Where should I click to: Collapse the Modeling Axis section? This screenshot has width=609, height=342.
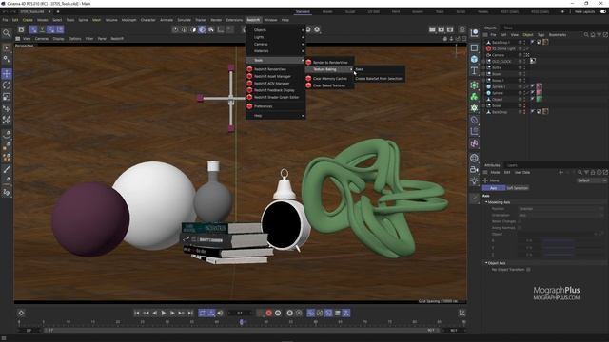[x=486, y=202]
